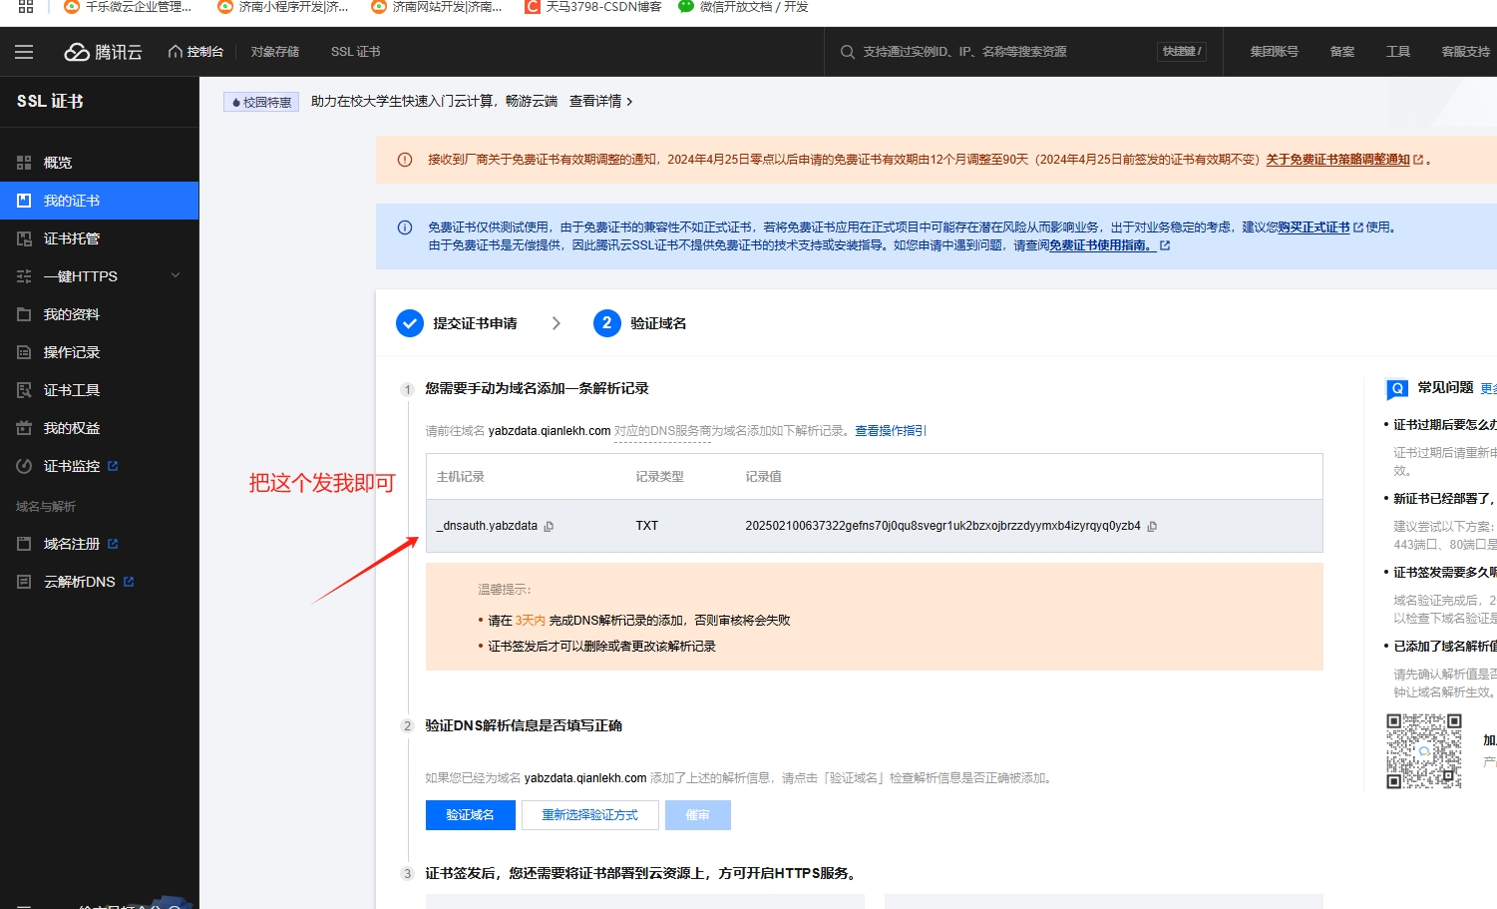Click the 验证域名 blue button
The height and width of the screenshot is (909, 1497).
(470, 815)
